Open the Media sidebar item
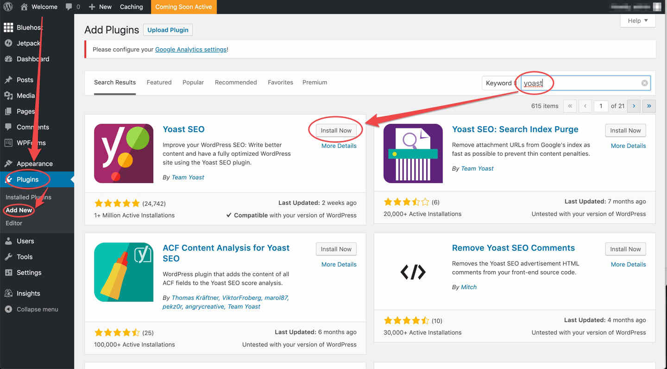The width and height of the screenshot is (667, 369). coord(37,95)
